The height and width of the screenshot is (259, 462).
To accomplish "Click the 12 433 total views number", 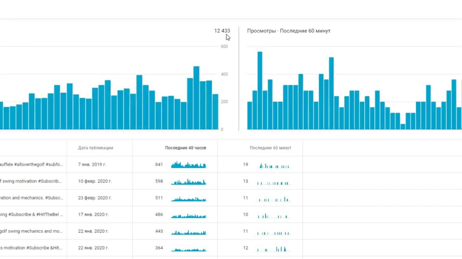I will [x=222, y=31].
